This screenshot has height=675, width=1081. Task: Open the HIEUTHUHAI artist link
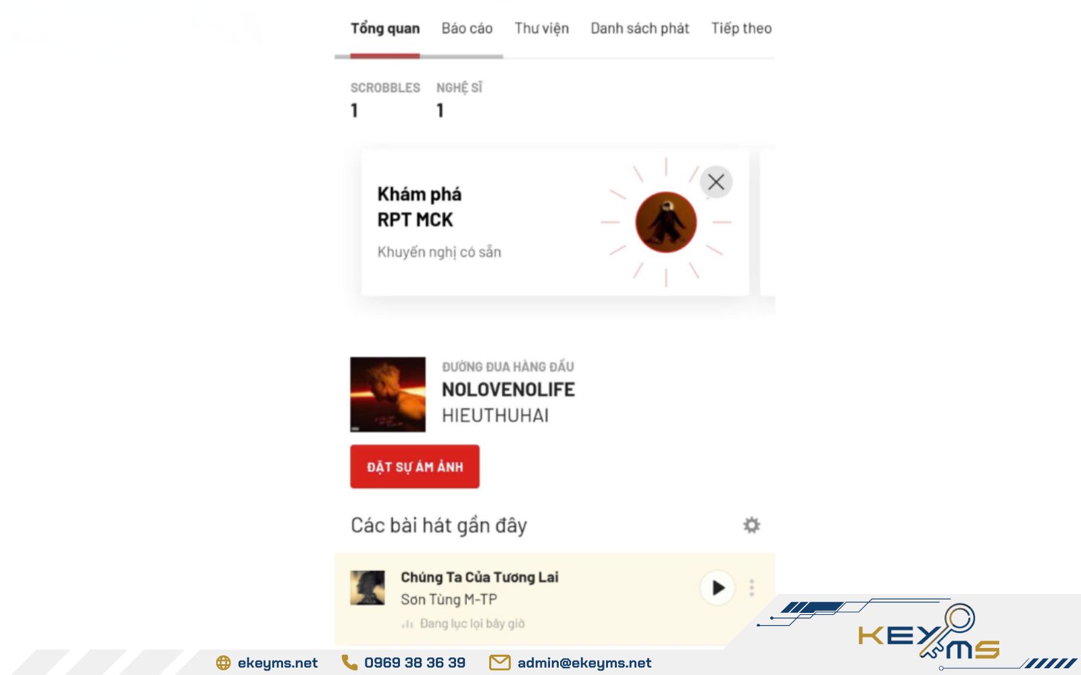(495, 416)
